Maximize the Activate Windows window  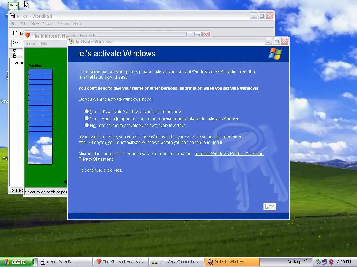[276, 42]
